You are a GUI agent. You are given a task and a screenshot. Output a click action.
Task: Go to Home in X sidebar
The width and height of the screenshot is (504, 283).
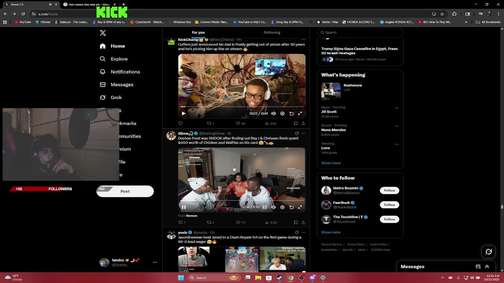(113, 46)
